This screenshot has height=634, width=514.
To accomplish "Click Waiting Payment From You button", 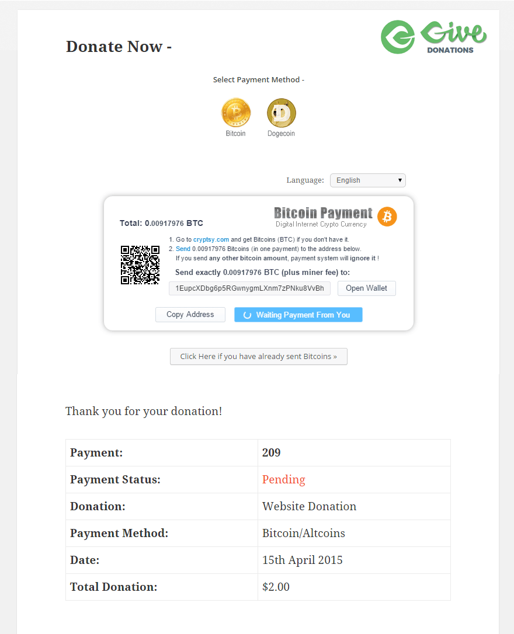I will [x=298, y=315].
